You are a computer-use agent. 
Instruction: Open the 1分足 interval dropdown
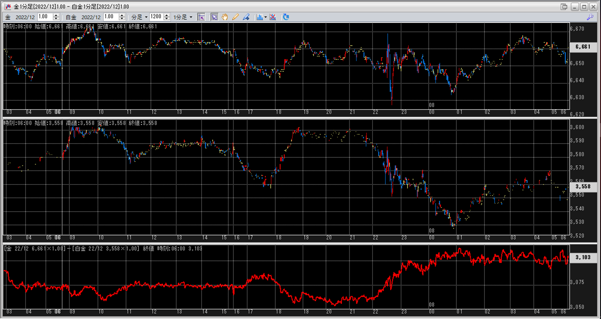tap(191, 17)
